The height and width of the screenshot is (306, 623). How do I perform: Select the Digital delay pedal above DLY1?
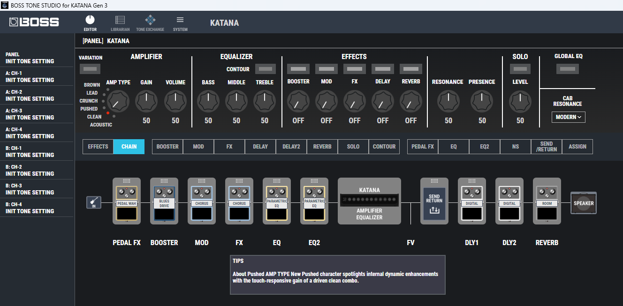pos(472,203)
